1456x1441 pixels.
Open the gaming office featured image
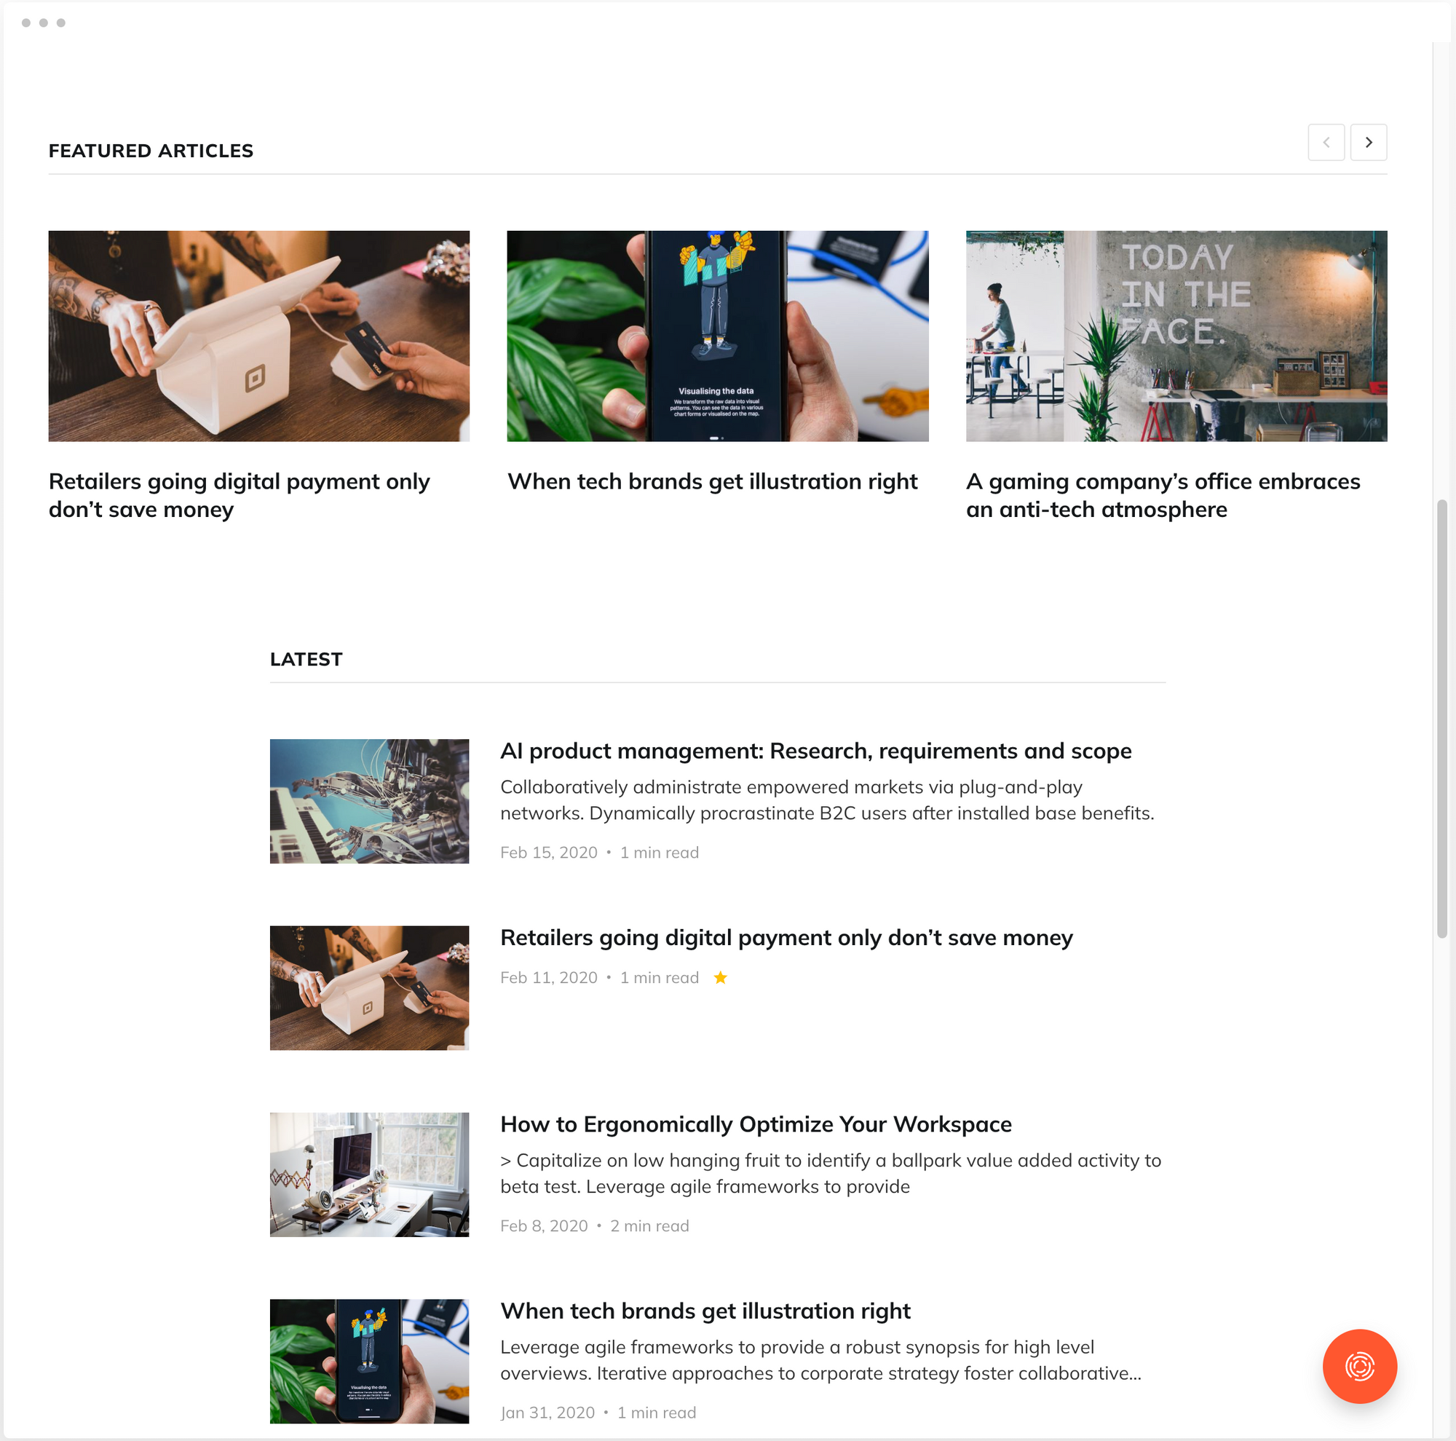pos(1176,336)
